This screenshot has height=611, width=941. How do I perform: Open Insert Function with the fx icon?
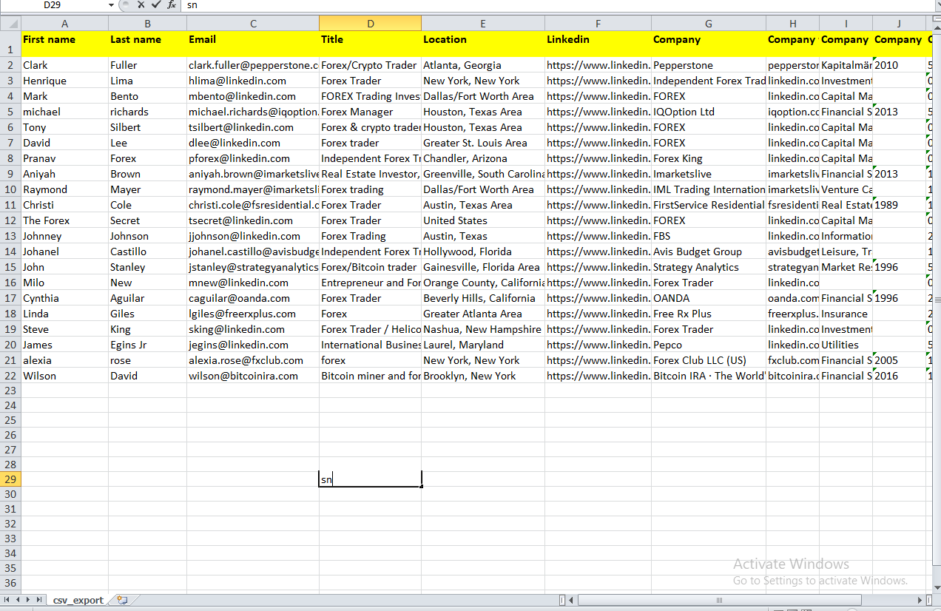pyautogui.click(x=171, y=5)
